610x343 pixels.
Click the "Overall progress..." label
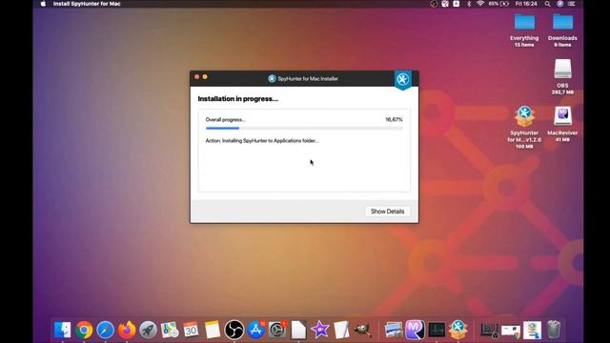(x=225, y=120)
